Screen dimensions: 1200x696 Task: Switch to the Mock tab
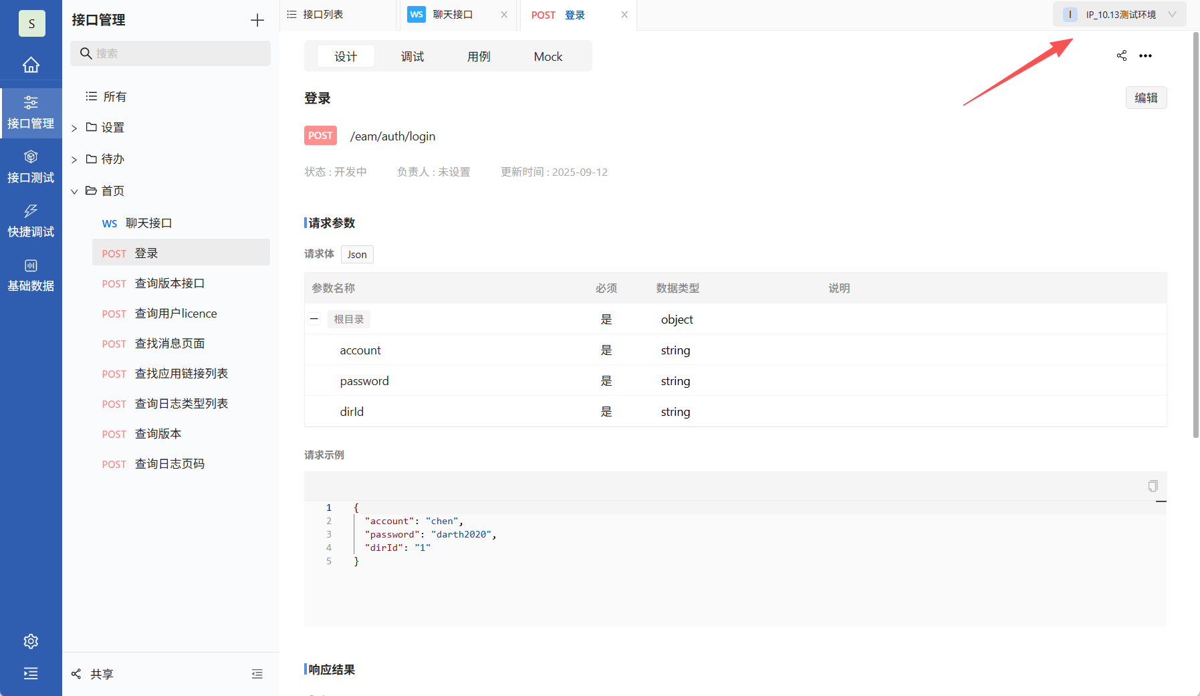click(548, 56)
